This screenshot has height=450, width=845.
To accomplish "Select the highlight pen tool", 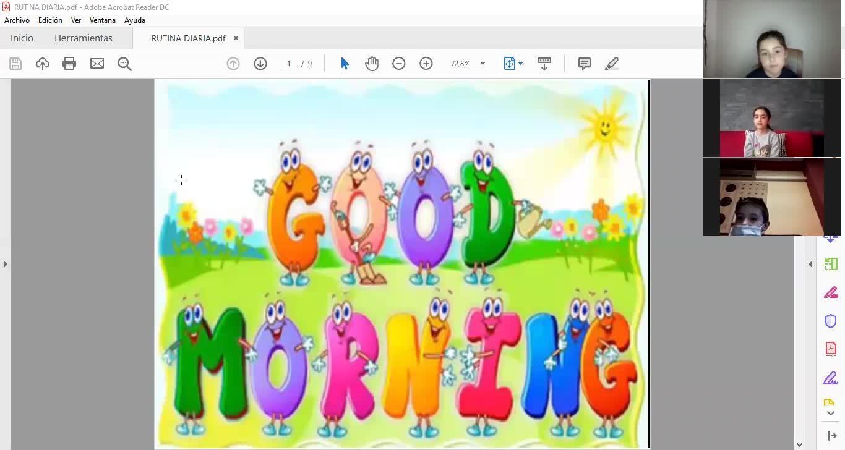I will (x=612, y=64).
